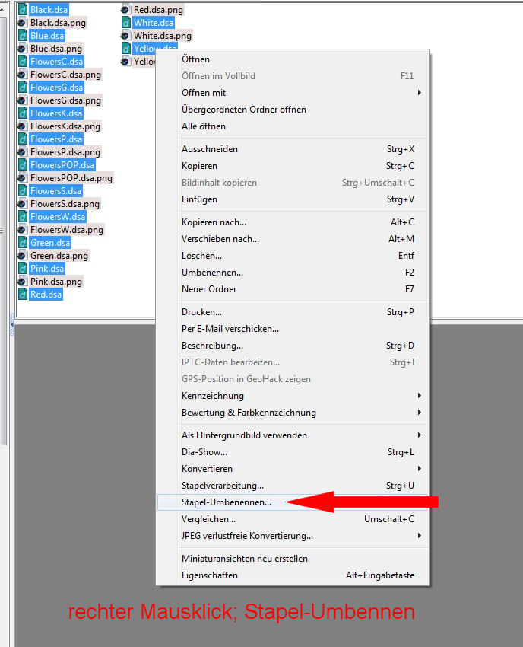Select file name Red.dsa.png
Screen dimensions: 523x647
click(158, 9)
